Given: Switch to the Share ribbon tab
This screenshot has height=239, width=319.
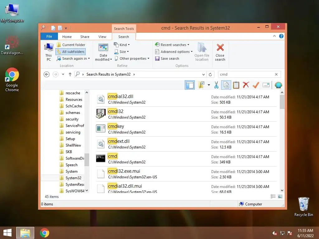Looking at the screenshot, I should click(x=85, y=37).
